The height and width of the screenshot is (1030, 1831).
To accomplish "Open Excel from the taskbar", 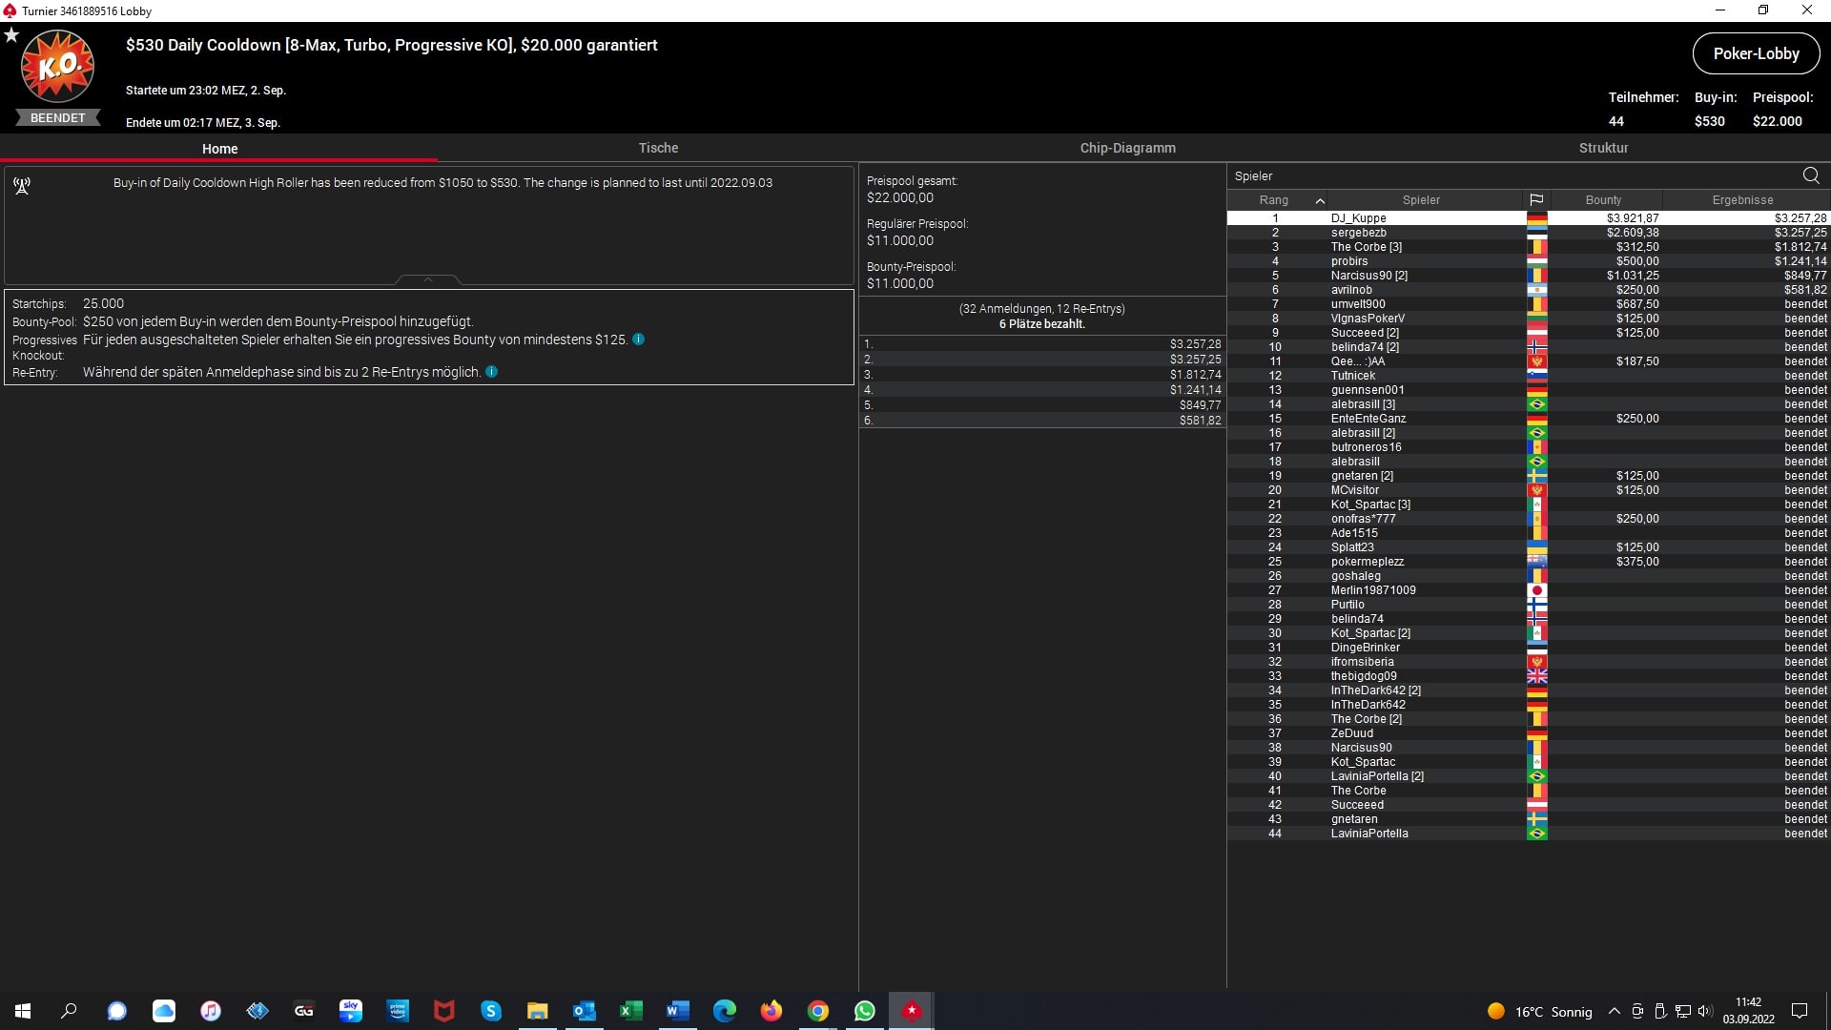I will tap(630, 1011).
